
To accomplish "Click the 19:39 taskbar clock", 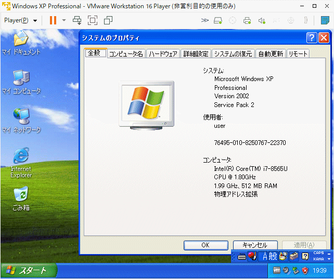I will [319, 271].
